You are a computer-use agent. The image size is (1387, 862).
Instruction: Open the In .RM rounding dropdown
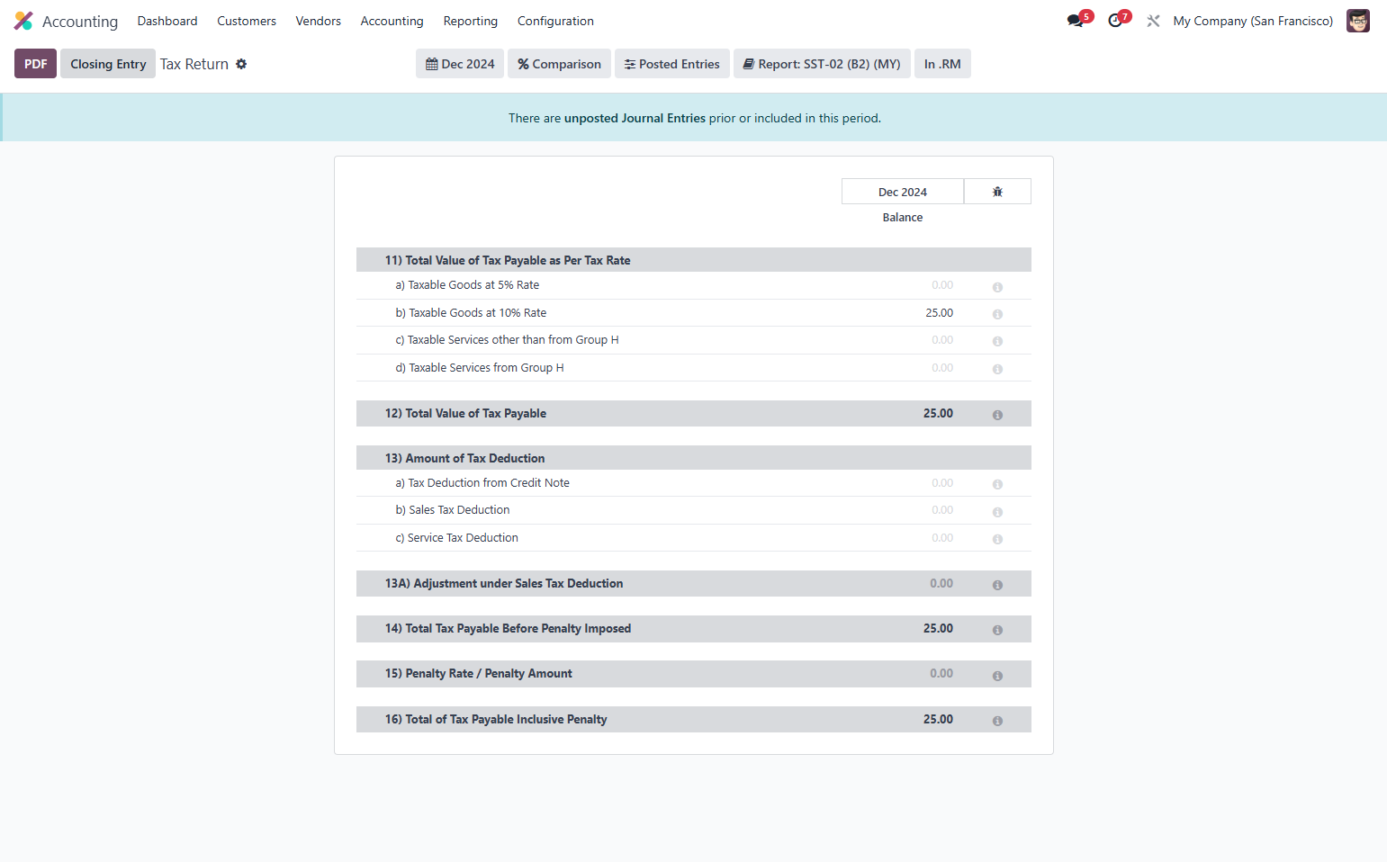pyautogui.click(x=942, y=64)
